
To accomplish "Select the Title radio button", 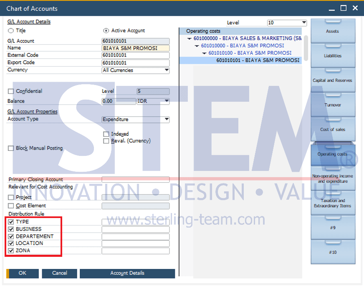I will coord(11,30).
